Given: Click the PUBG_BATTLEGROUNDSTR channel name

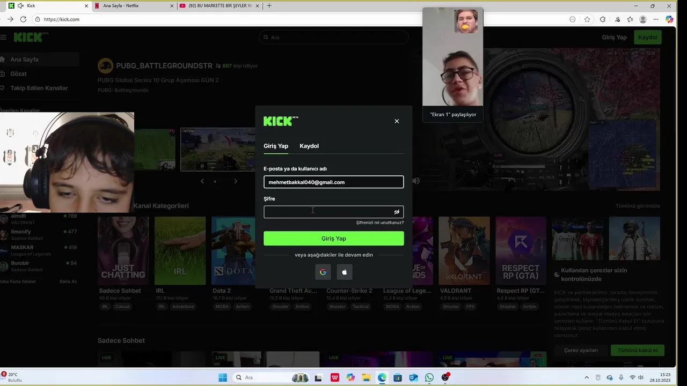Looking at the screenshot, I should [x=164, y=66].
